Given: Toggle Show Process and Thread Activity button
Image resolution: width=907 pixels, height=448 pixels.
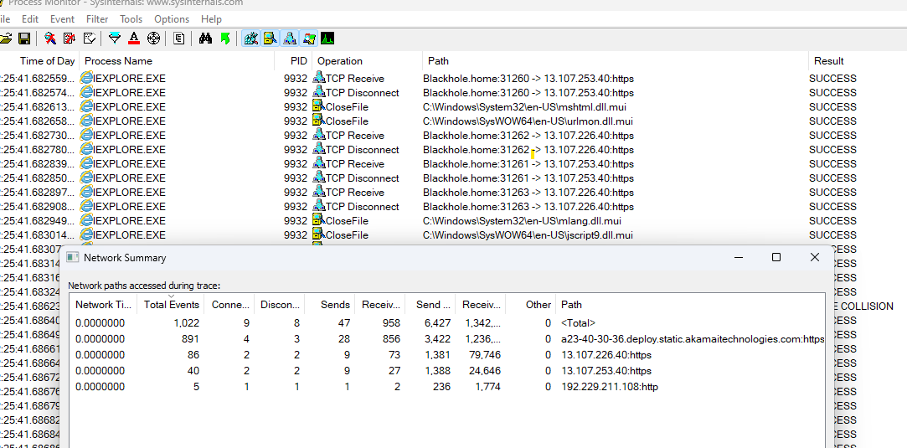Looking at the screenshot, I should click(310, 39).
